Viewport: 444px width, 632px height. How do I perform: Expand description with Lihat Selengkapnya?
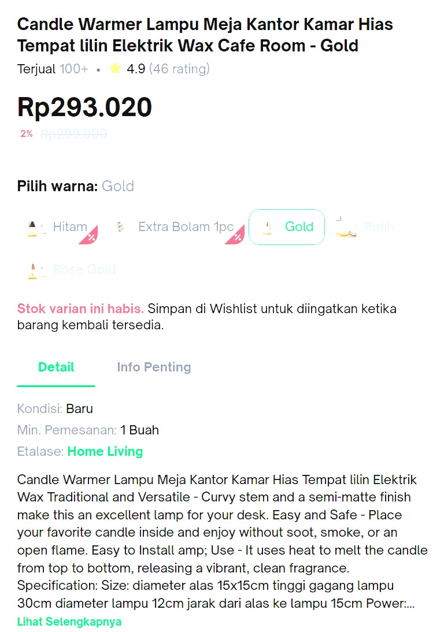point(69,622)
